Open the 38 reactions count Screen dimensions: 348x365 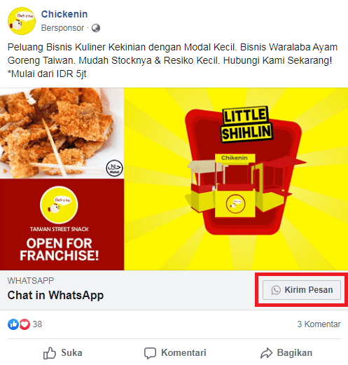(37, 324)
